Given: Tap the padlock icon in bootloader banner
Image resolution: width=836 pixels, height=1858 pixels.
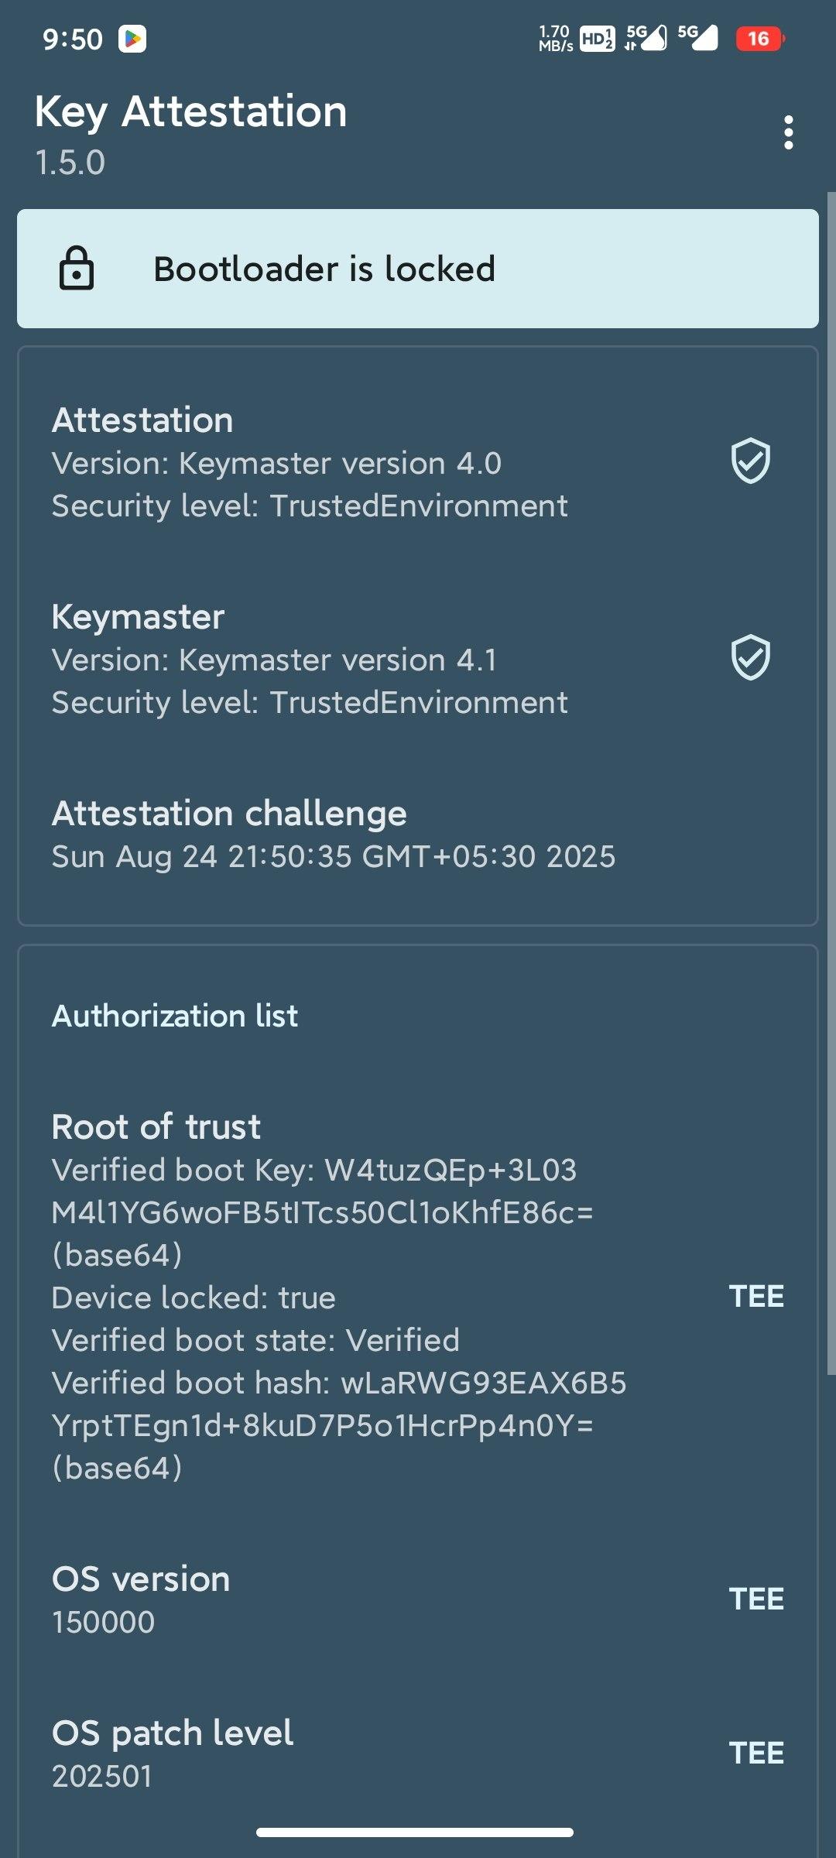Looking at the screenshot, I should click(x=77, y=269).
